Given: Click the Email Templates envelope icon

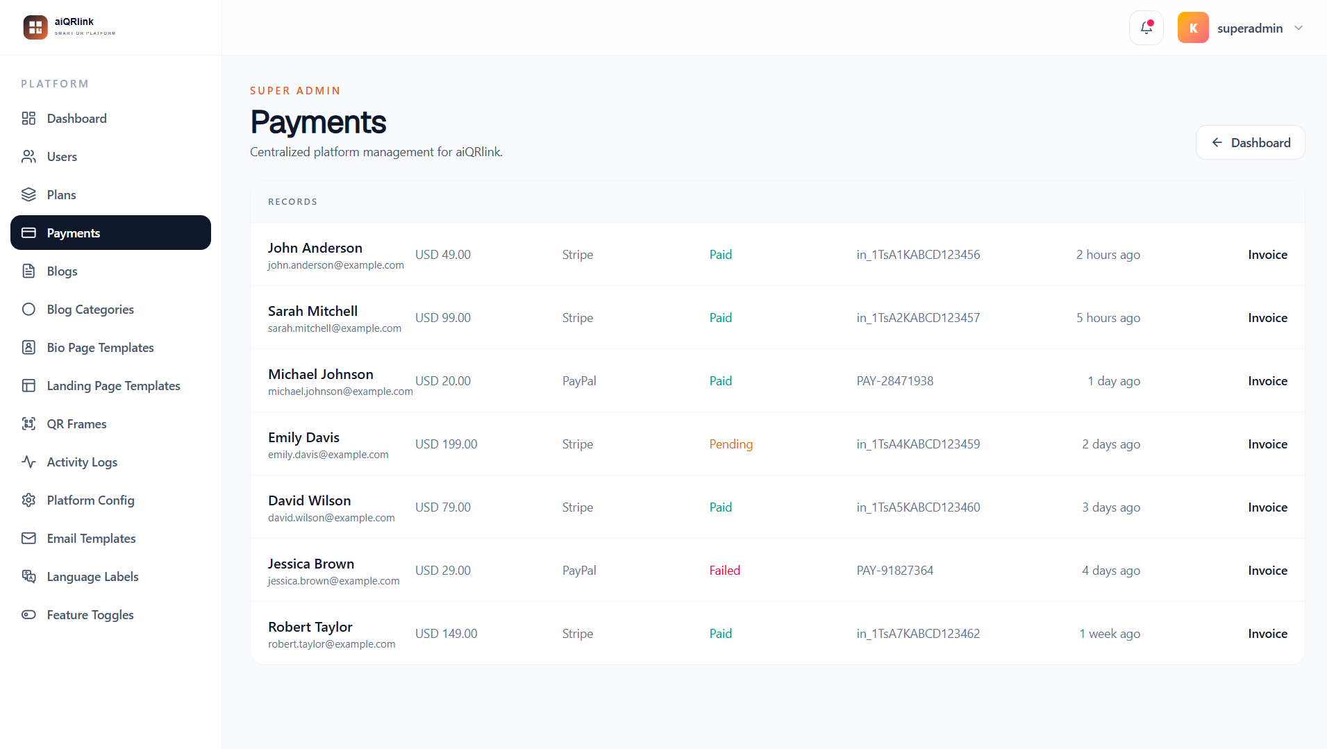Looking at the screenshot, I should (x=28, y=538).
